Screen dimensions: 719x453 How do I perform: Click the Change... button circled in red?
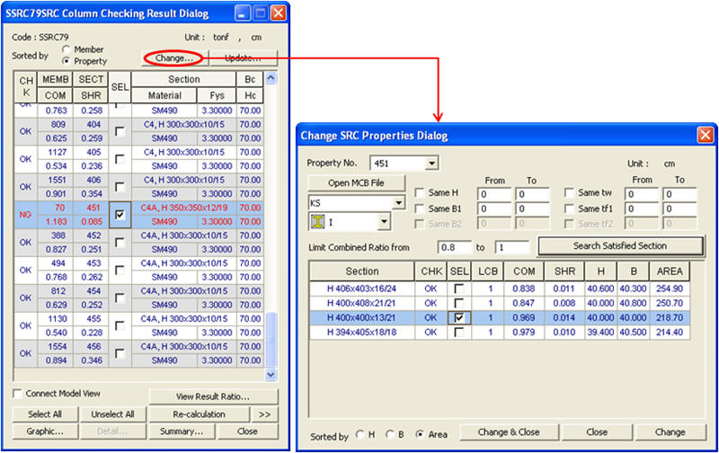click(173, 58)
